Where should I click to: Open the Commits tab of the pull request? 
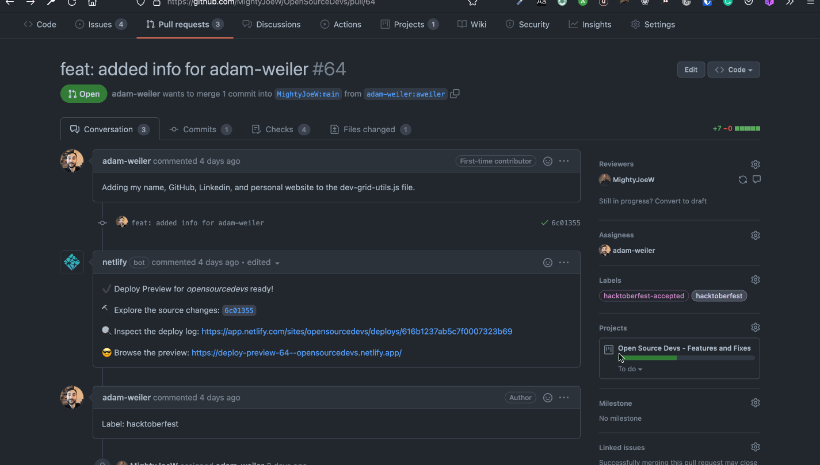click(200, 129)
